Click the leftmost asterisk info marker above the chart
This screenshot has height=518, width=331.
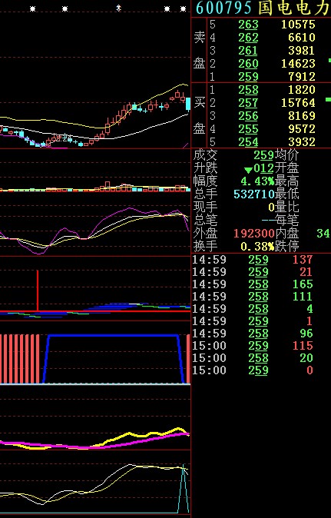click(x=32, y=9)
